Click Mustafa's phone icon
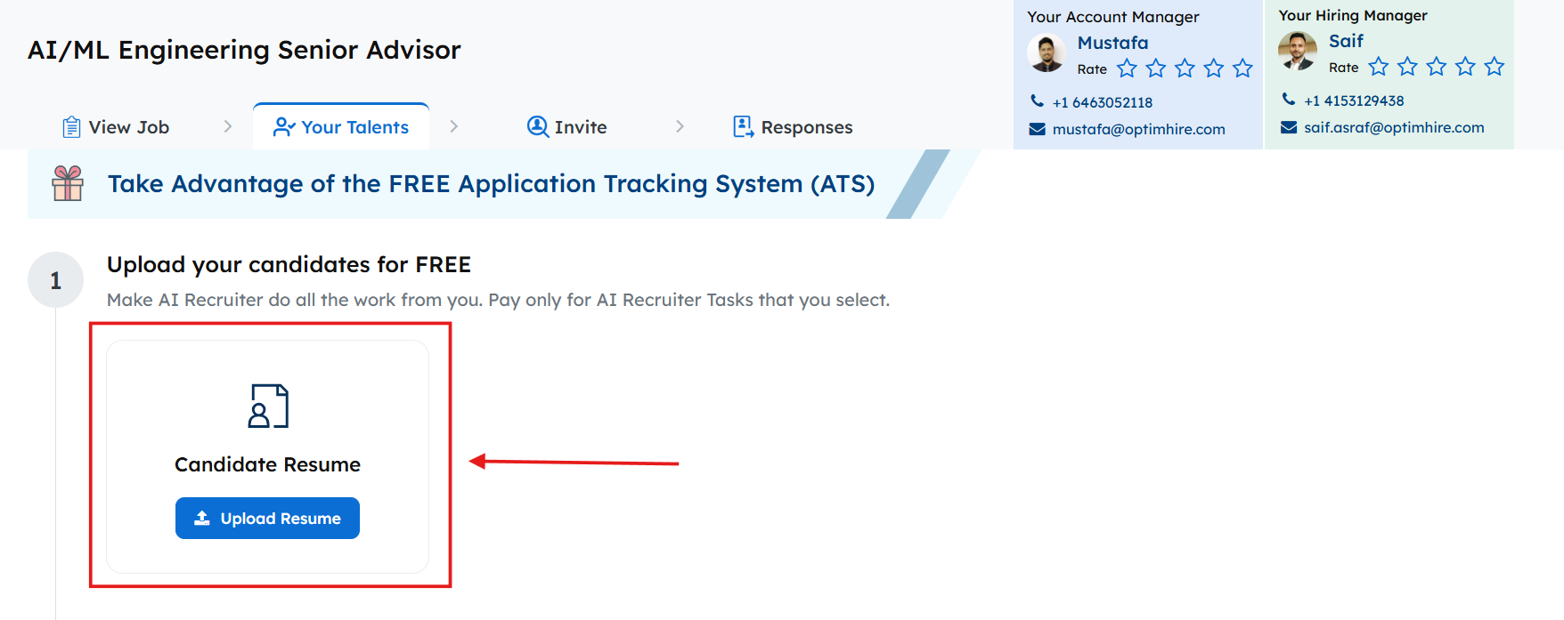The height and width of the screenshot is (620, 1564). coord(1037,101)
